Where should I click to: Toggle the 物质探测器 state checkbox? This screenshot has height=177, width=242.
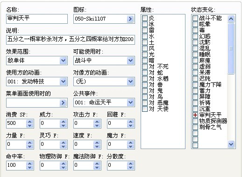click(x=195, y=121)
